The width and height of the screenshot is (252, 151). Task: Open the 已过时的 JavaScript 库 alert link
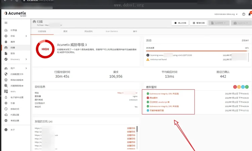click(x=159, y=102)
